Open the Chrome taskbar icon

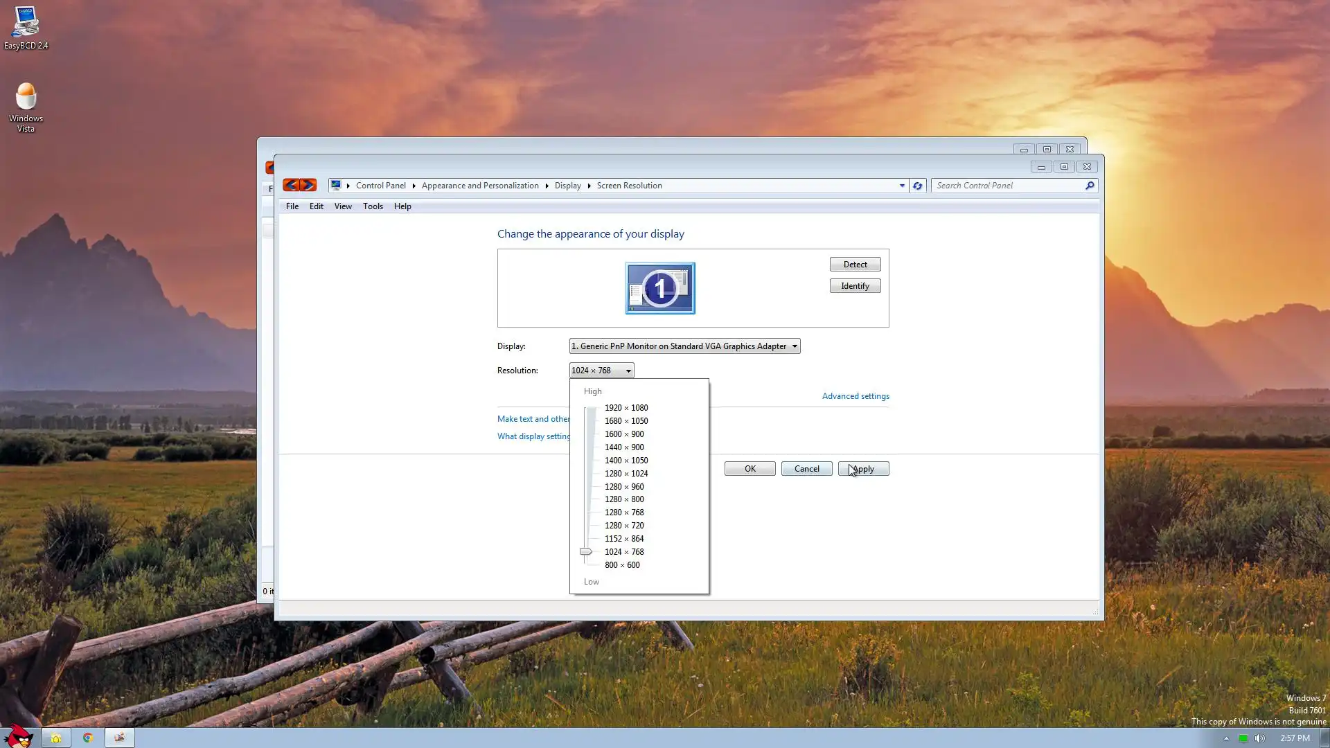pyautogui.click(x=88, y=738)
